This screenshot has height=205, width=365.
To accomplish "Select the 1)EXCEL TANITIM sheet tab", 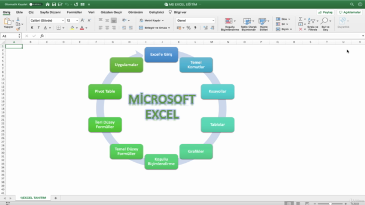I will coord(33,198).
